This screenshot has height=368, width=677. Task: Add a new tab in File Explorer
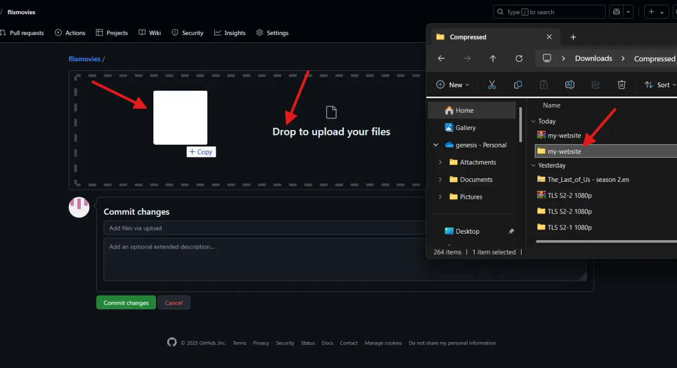pos(573,37)
